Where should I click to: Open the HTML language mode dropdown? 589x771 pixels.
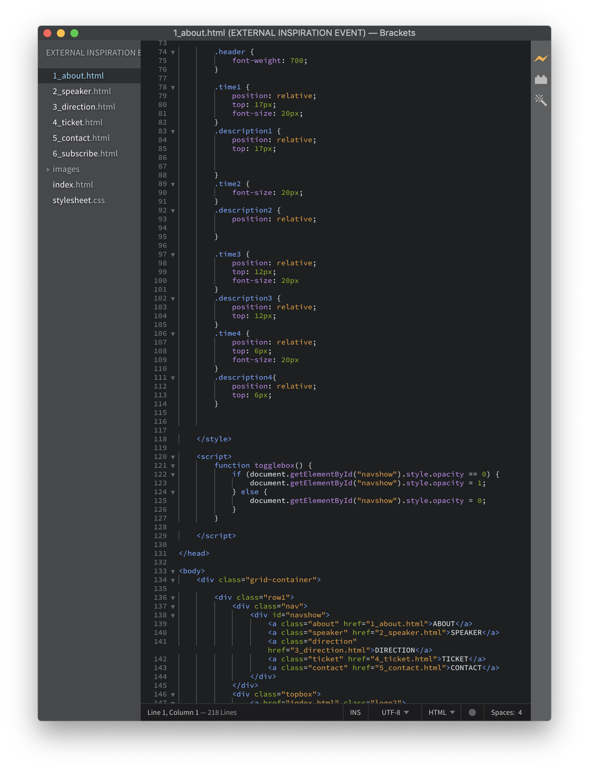point(441,712)
